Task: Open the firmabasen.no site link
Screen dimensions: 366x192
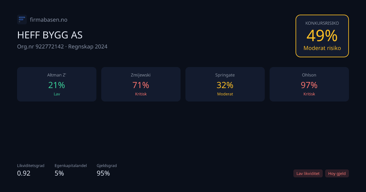Action: [48, 20]
